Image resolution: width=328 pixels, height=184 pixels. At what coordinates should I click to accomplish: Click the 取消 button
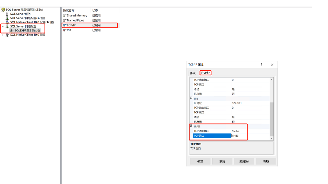[x=222, y=161]
